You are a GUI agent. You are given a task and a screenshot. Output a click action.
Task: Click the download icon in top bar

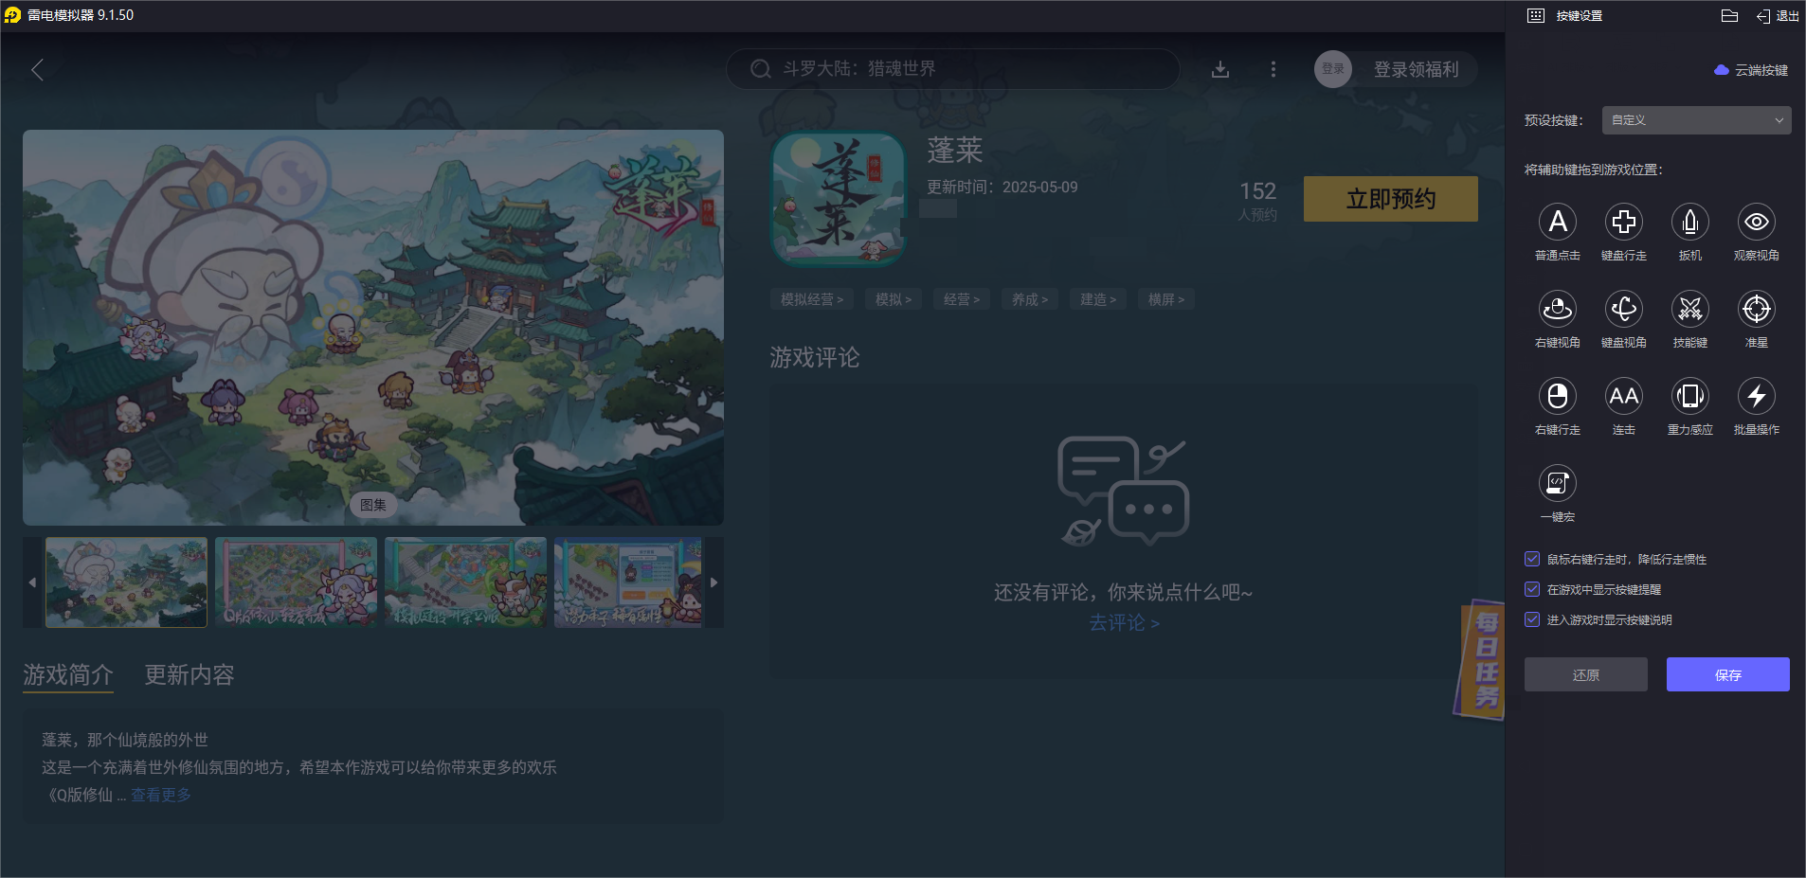[1220, 69]
